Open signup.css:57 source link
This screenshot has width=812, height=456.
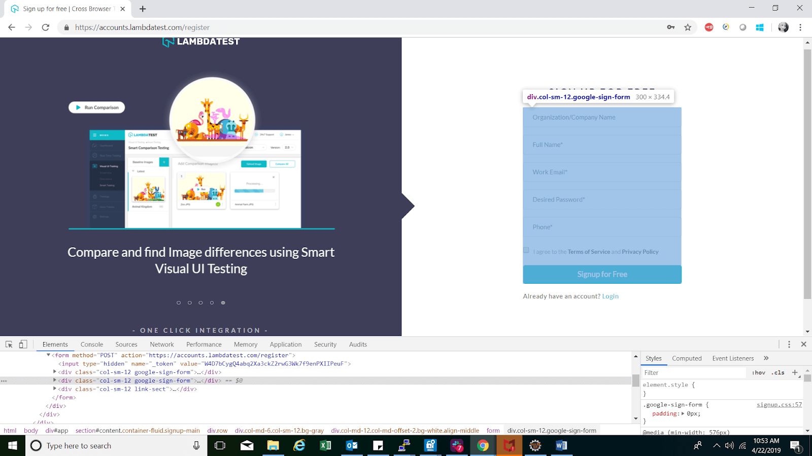(x=780, y=405)
